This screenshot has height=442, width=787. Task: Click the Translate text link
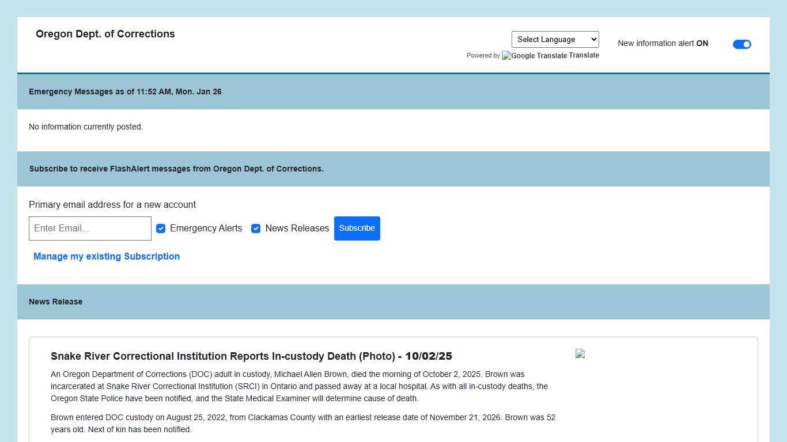pyautogui.click(x=584, y=55)
